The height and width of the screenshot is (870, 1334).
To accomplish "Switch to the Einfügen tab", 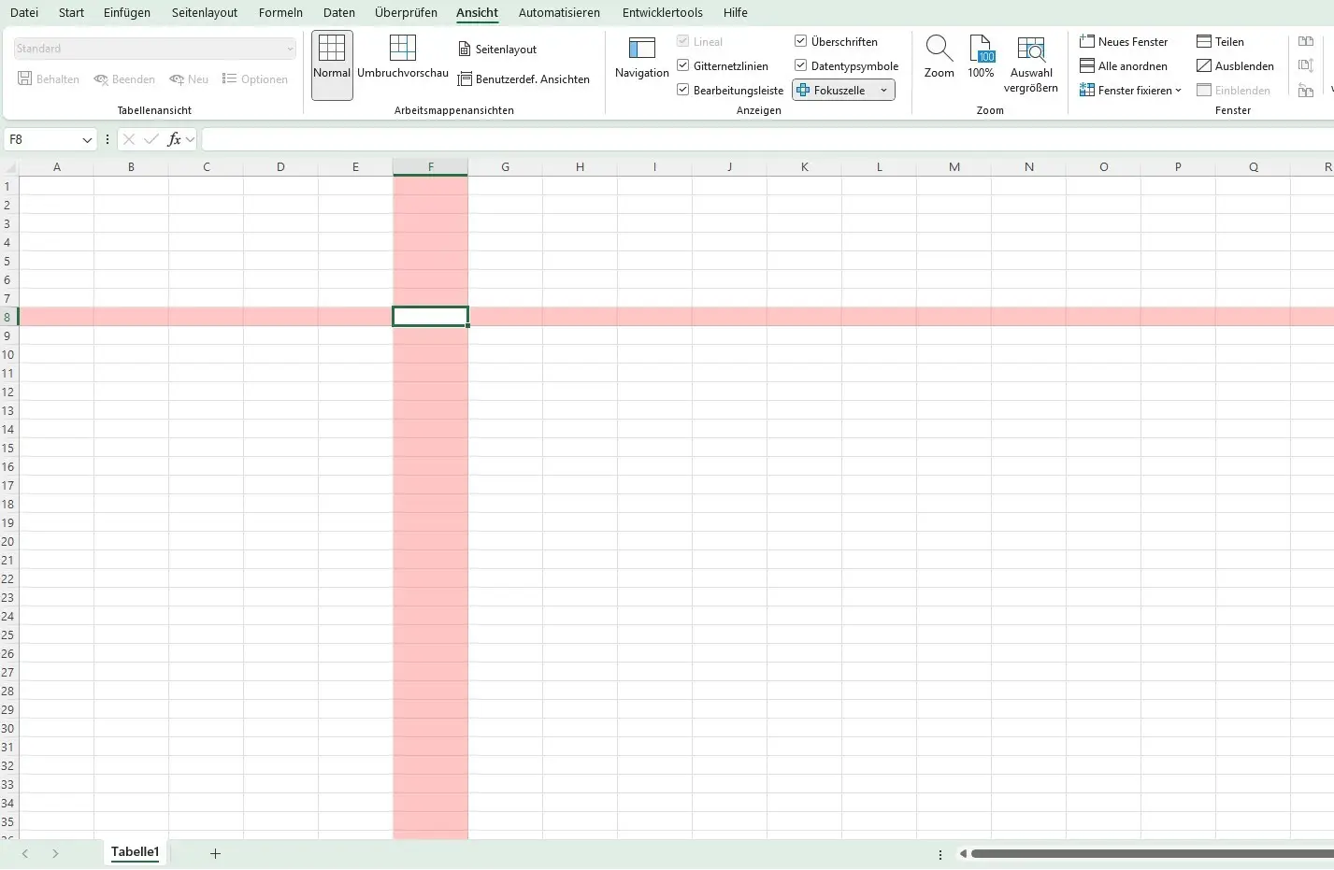I will coord(127,13).
